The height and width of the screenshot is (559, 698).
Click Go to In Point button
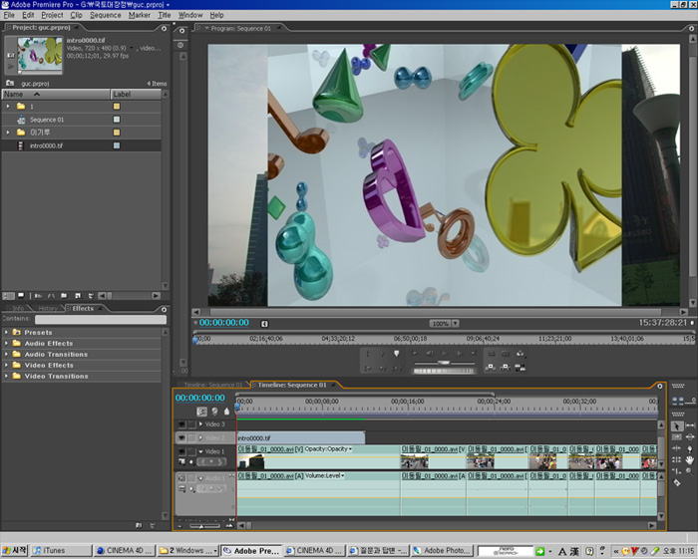point(368,368)
